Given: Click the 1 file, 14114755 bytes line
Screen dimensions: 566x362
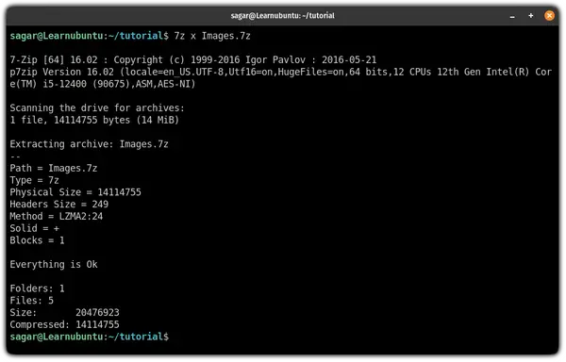Looking at the screenshot, I should pos(94,120).
